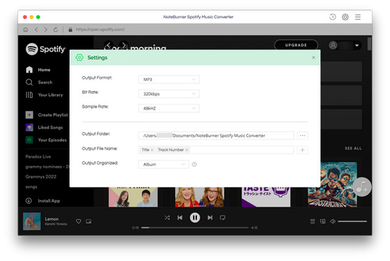Click the Spotify logo
This screenshot has height=261, width=390.
(x=45, y=49)
